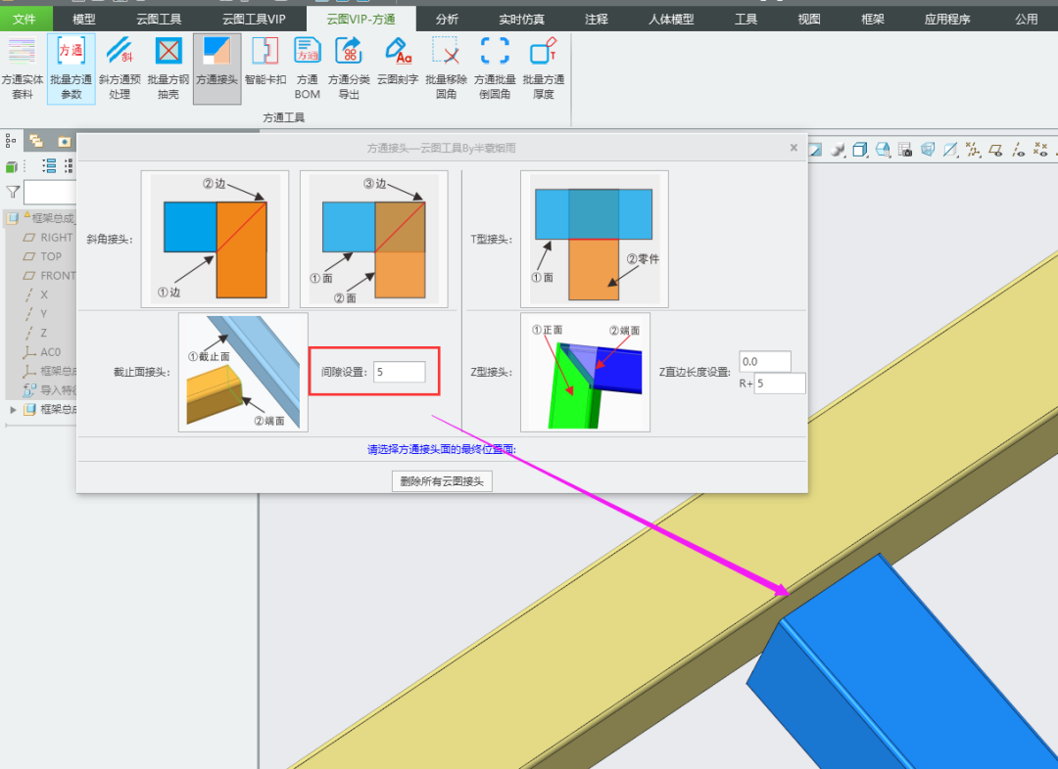Switch to 模型 ribbon tab
The height and width of the screenshot is (769, 1058).
click(x=83, y=19)
